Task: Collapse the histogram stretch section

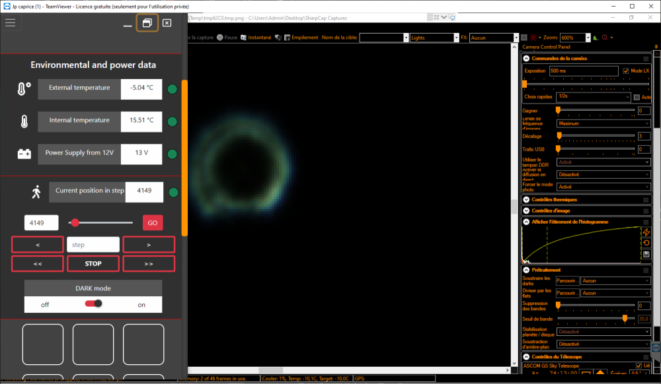Action: pos(526,222)
